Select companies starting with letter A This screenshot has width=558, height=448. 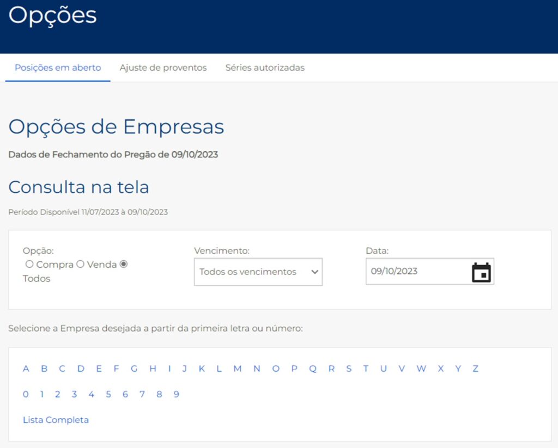(x=26, y=369)
